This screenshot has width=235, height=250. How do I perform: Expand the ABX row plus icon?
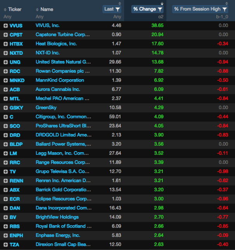click(x=5, y=190)
